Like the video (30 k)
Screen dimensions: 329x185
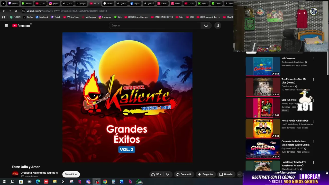(156, 174)
